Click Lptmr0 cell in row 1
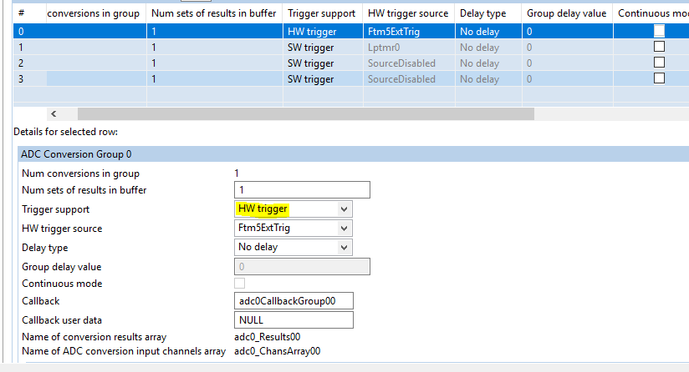Image resolution: width=689 pixels, height=372 pixels. (409, 48)
